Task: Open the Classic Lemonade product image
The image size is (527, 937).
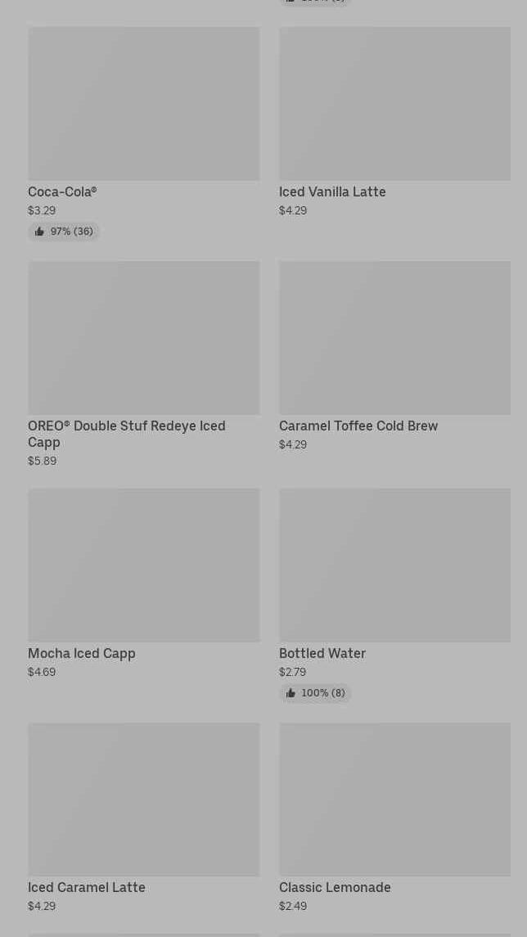Action: pos(394,799)
